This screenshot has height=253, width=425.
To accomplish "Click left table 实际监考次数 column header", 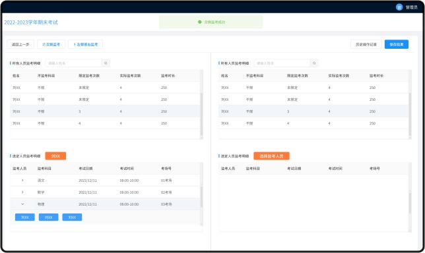I will [x=131, y=76].
